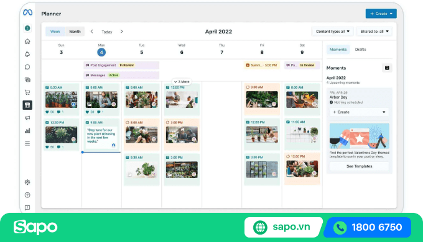Click the Today button
The height and width of the screenshot is (242, 423).
(x=107, y=32)
